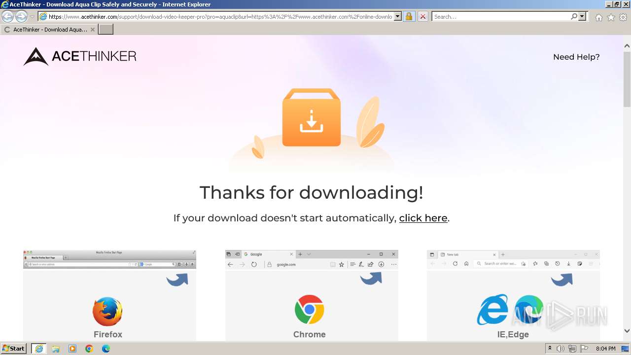Open File Explorer from taskbar

[x=56, y=349]
